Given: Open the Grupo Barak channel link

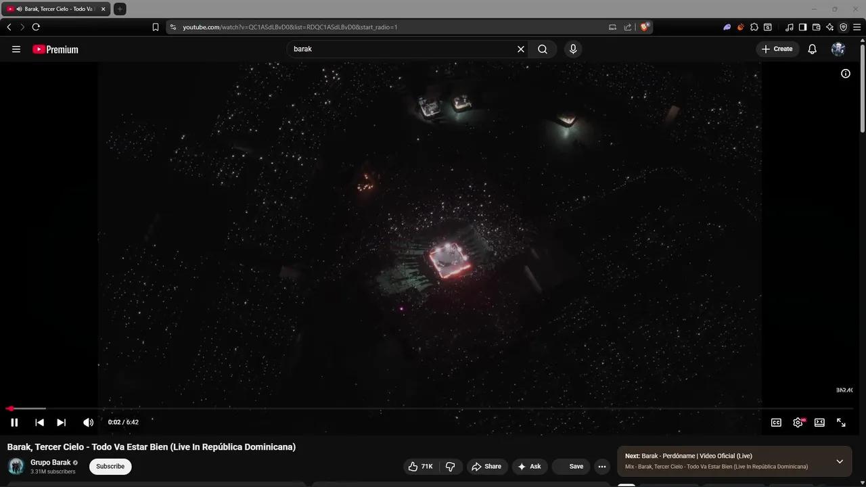Looking at the screenshot, I should tap(51, 463).
